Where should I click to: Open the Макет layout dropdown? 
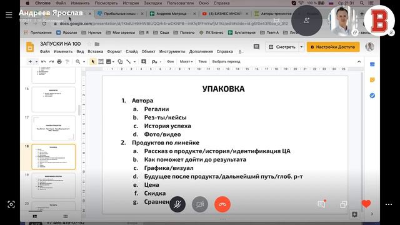point(186,62)
